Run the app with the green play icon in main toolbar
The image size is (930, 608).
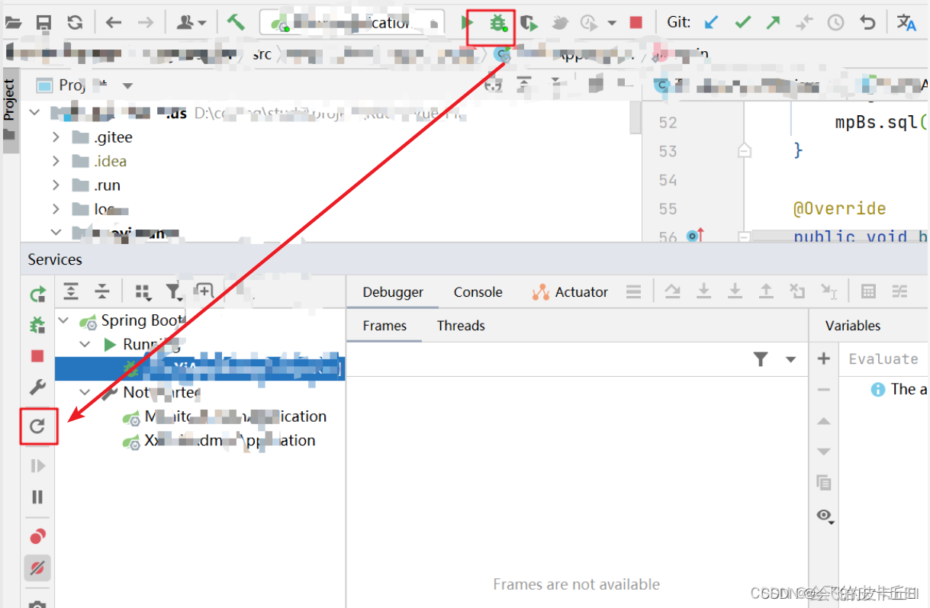coord(467,23)
